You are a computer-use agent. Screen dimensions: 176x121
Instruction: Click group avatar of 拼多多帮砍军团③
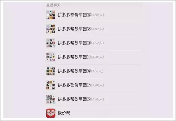point(51,43)
